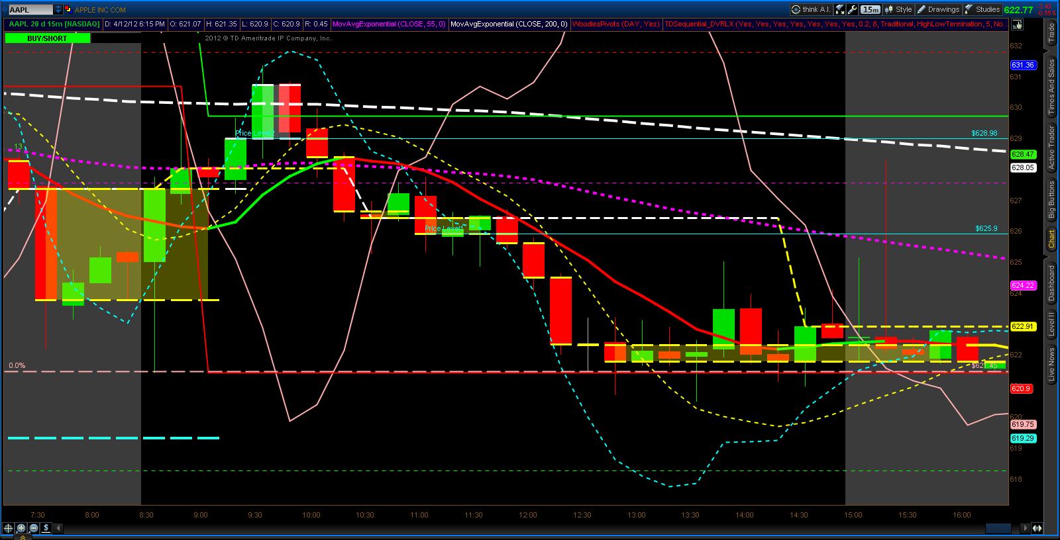Viewport: 1060px width, 540px height.
Task: Expand the symbol selector dropdown arrow
Action: pyautogui.click(x=58, y=10)
